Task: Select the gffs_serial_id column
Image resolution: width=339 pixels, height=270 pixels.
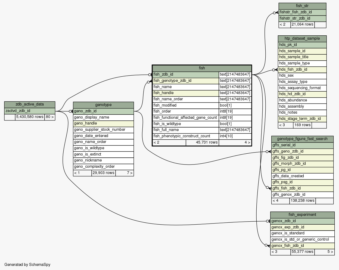Action: pyautogui.click(x=302, y=145)
